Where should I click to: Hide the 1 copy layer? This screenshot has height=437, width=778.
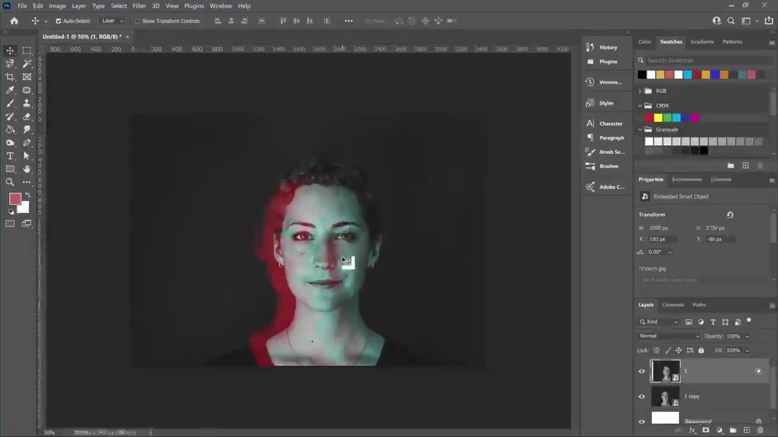tap(642, 396)
